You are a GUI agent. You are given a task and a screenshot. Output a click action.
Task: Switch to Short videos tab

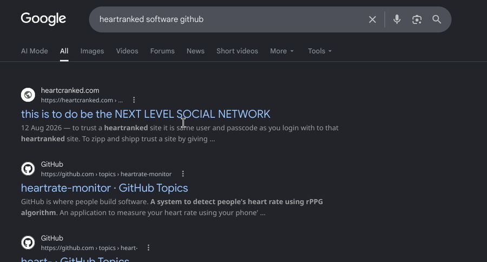238,51
